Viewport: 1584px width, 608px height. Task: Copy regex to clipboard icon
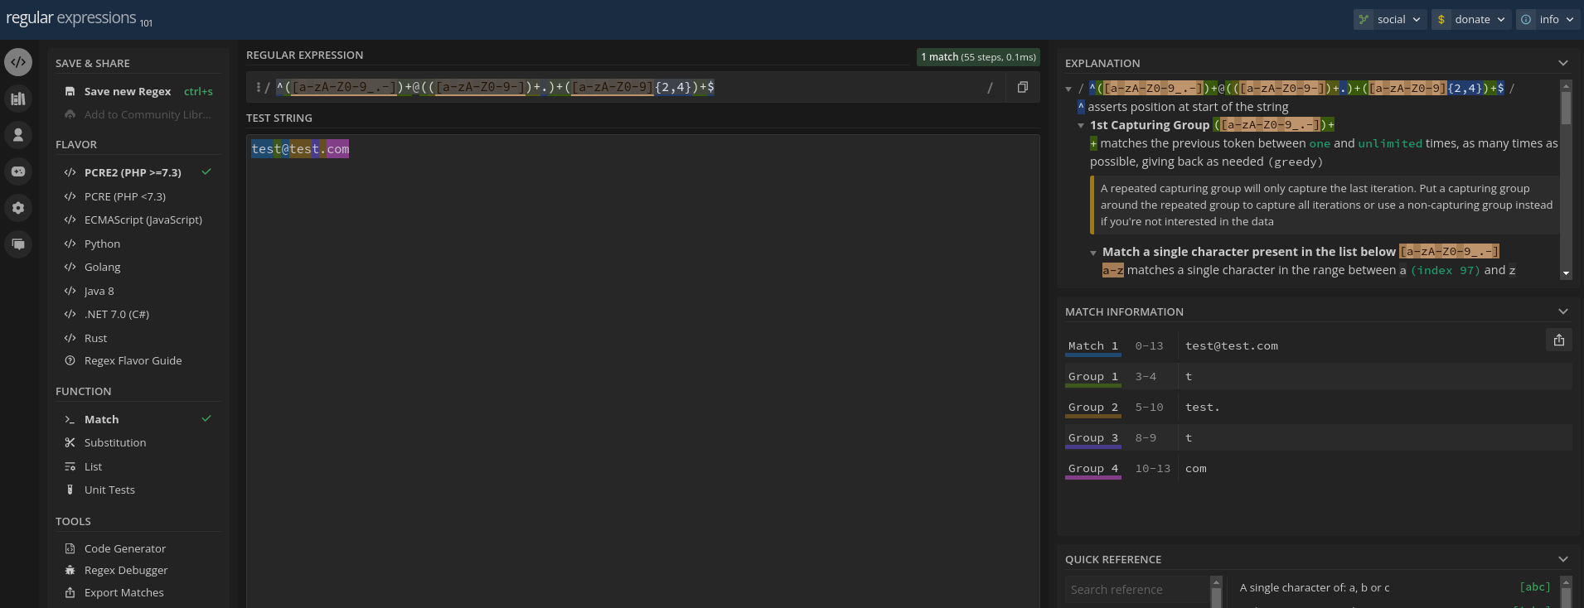tap(1022, 87)
